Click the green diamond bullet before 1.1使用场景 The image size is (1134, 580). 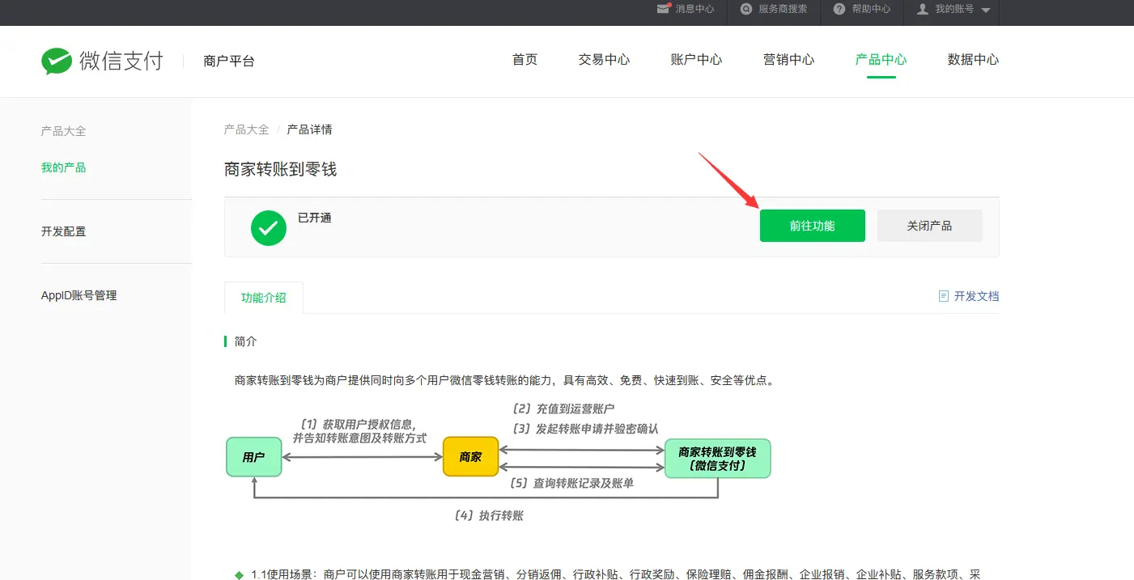tap(239, 574)
